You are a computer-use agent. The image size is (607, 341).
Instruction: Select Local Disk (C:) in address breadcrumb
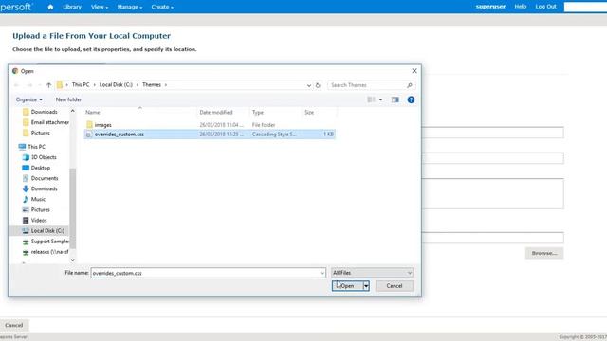116,84
